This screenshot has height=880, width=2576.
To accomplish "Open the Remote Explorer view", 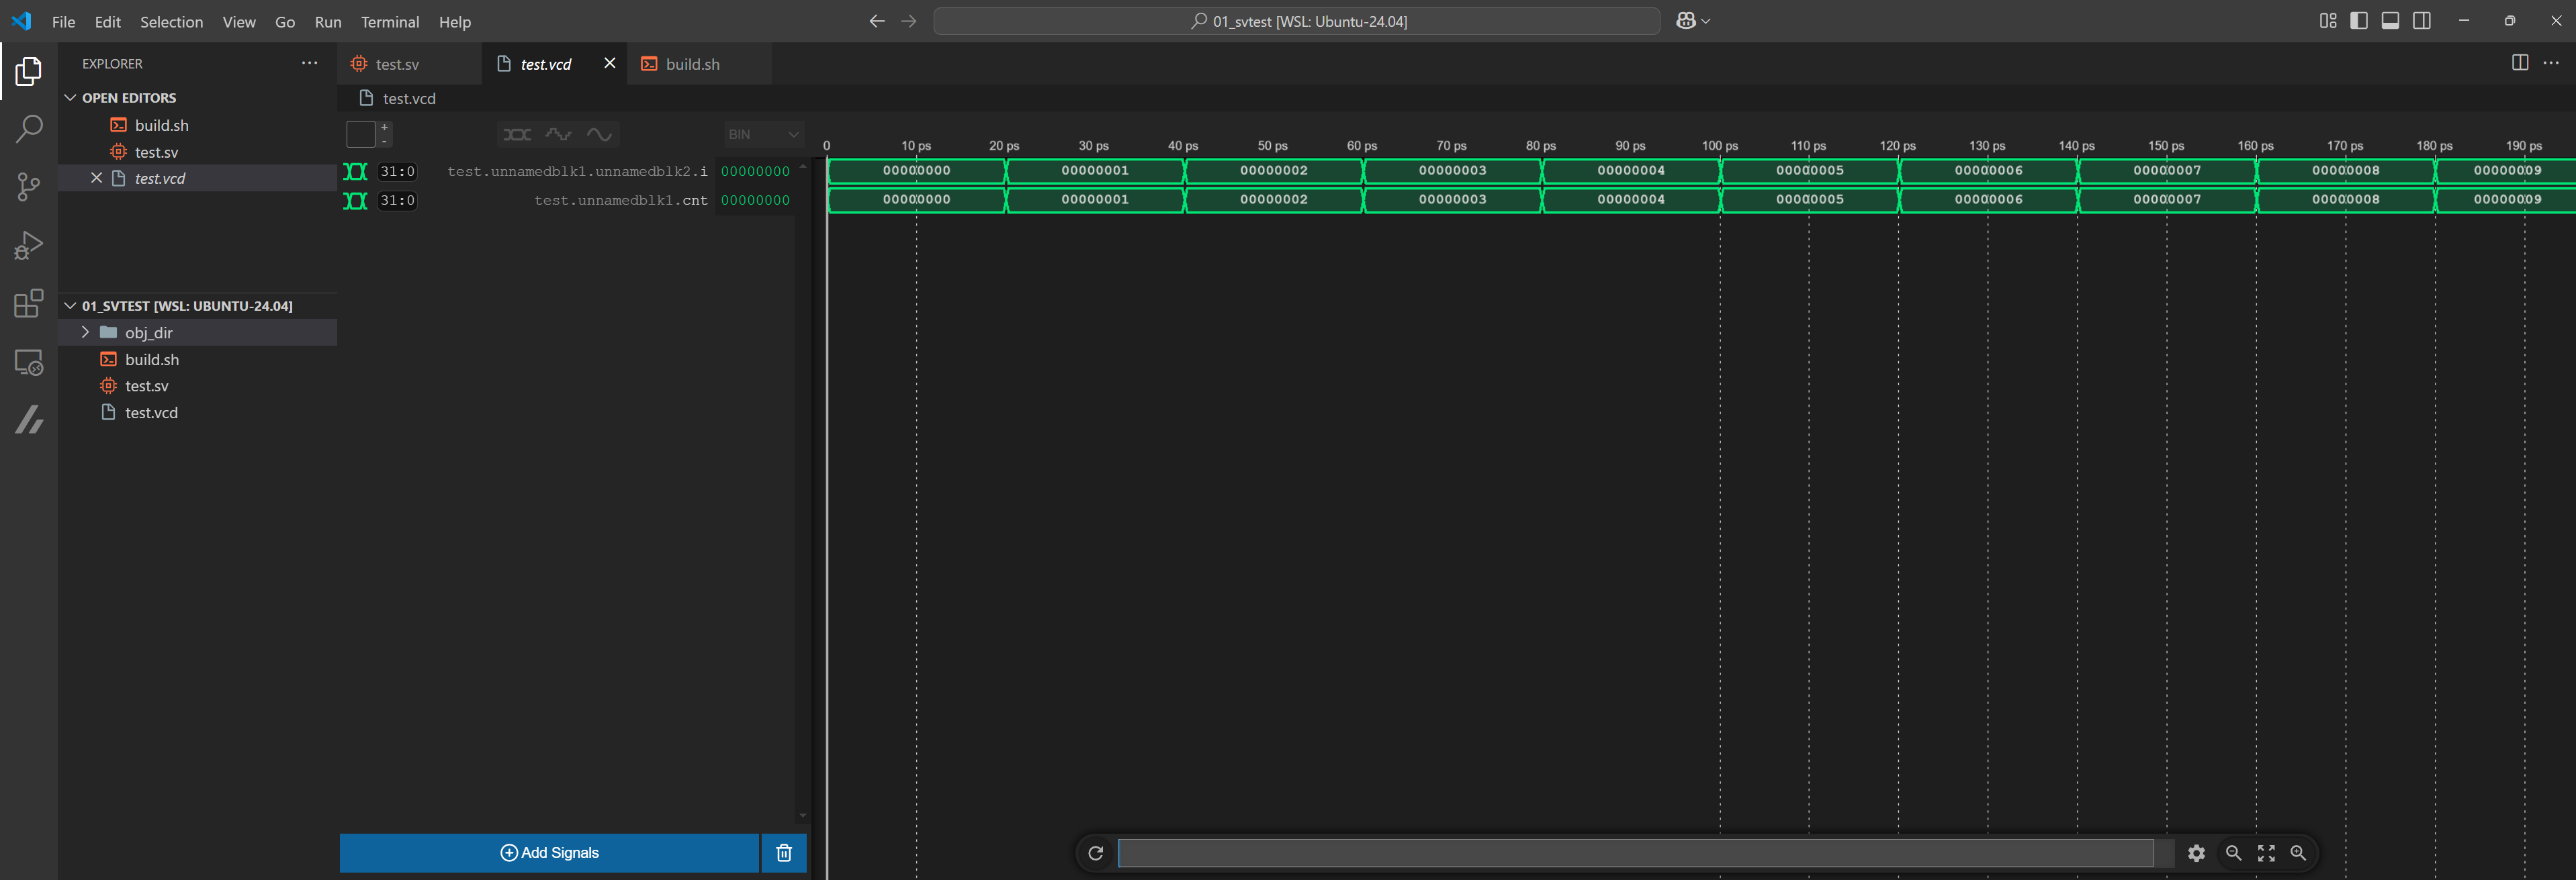I will pyautogui.click(x=29, y=362).
